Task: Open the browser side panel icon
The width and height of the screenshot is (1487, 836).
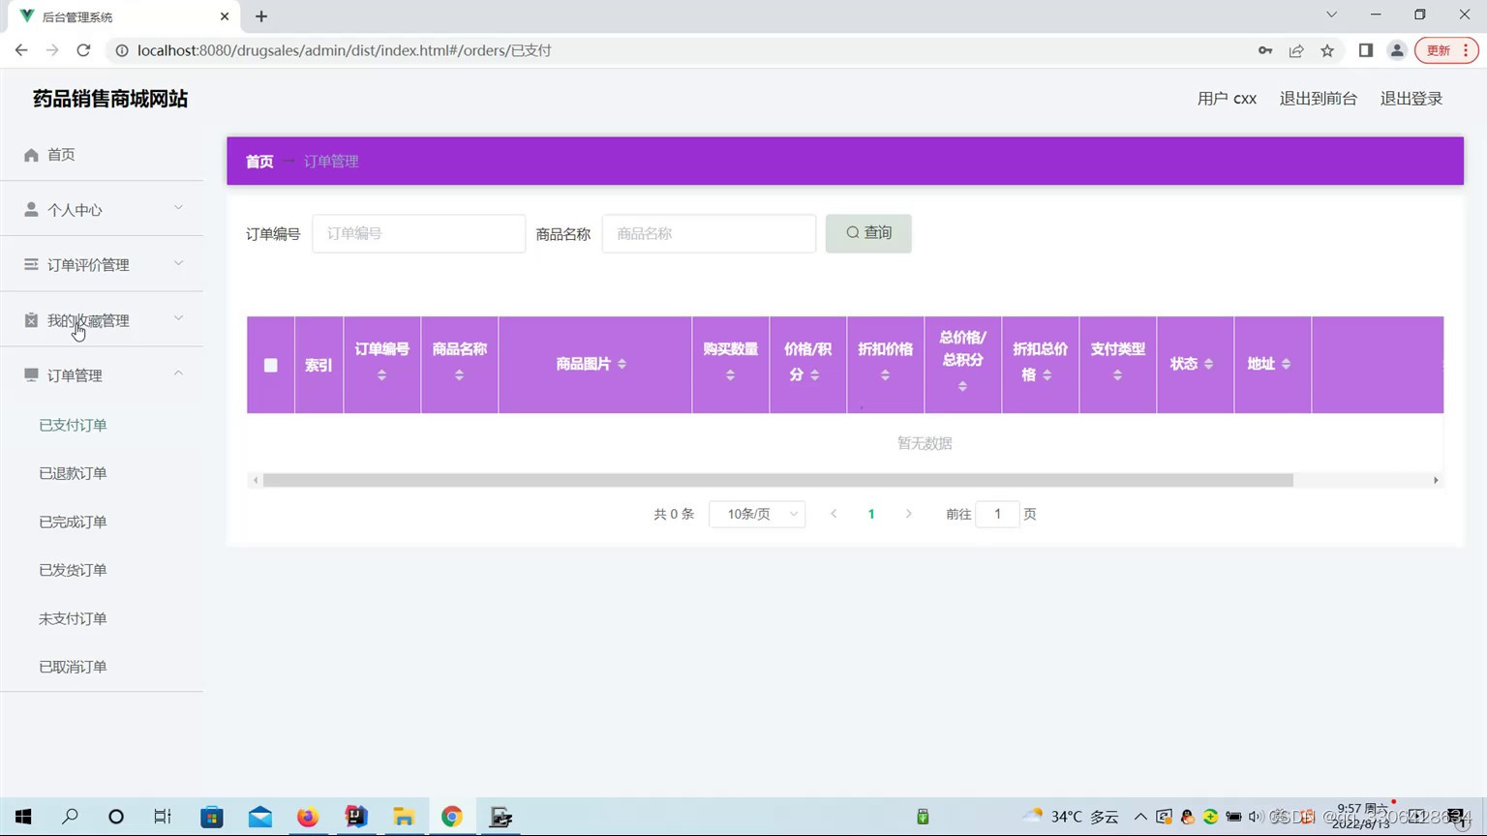Action: point(1366,50)
